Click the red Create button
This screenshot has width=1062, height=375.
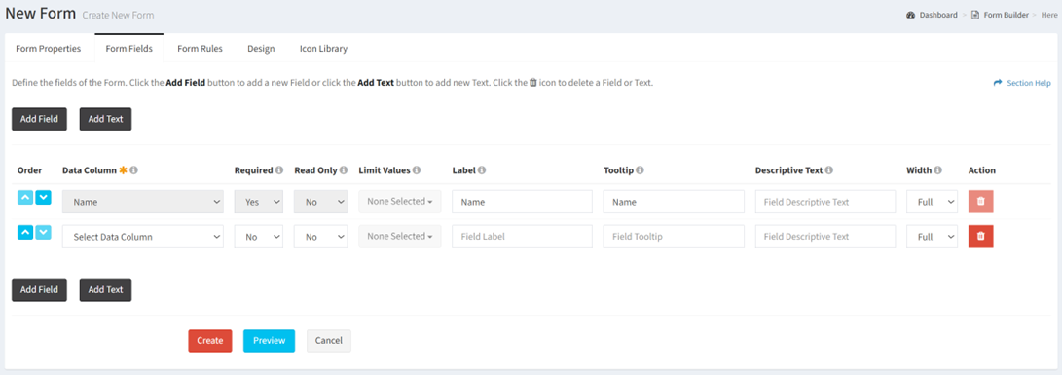click(210, 340)
